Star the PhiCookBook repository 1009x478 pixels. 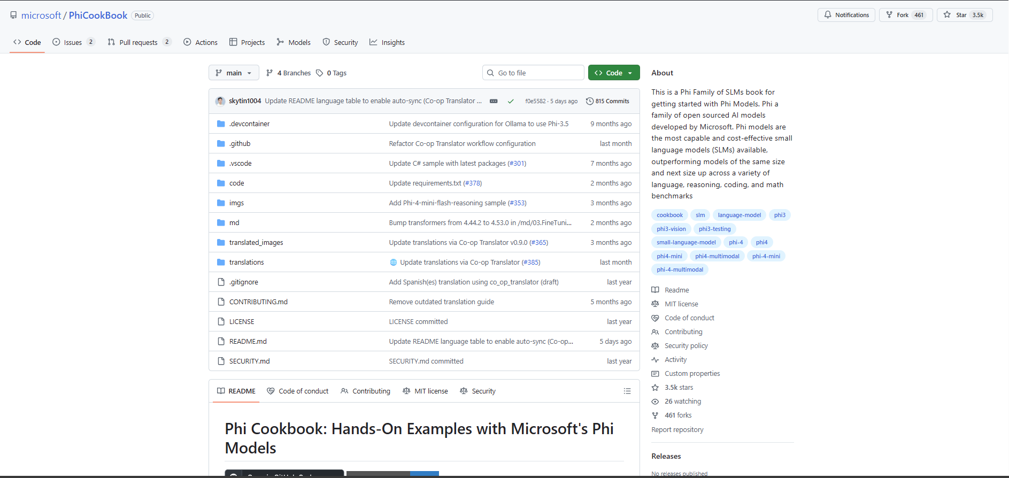[964, 15]
